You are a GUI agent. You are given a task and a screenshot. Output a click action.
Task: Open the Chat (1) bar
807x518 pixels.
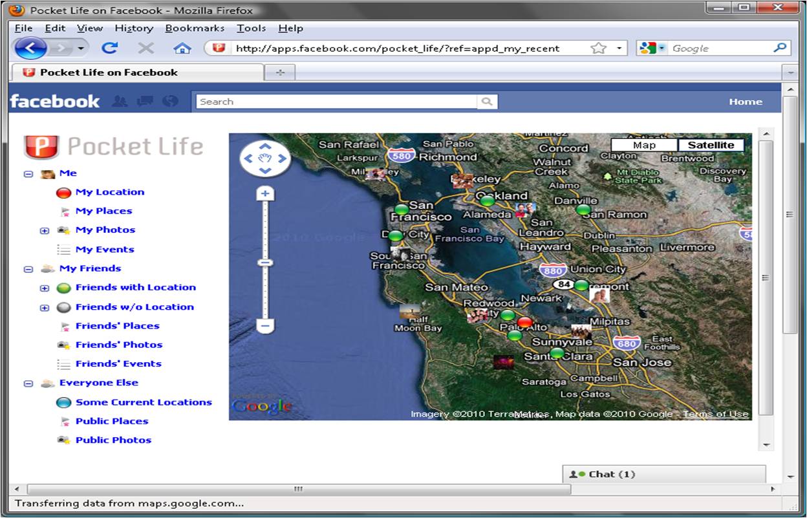tap(664, 474)
